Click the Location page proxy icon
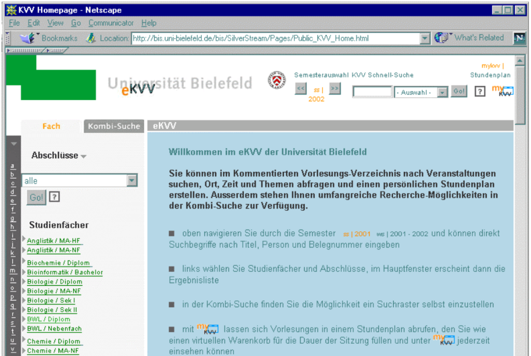Image resolution: width=531 pixels, height=356 pixels. click(91, 38)
